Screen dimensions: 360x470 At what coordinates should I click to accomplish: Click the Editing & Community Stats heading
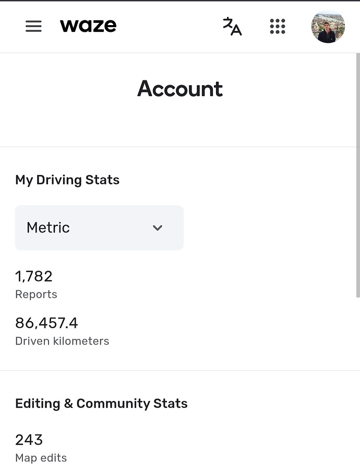[102, 404]
